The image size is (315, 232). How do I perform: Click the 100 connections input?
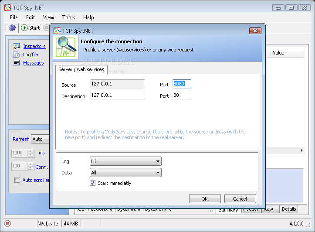20,166
